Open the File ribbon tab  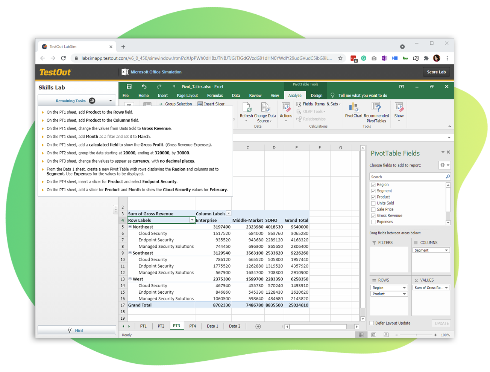[126, 95]
